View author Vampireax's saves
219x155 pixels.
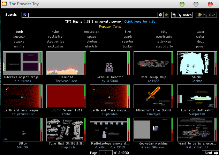[197, 114]
